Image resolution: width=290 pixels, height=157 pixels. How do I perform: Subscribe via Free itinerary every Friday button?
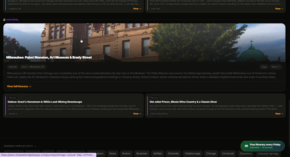[x=262, y=146]
